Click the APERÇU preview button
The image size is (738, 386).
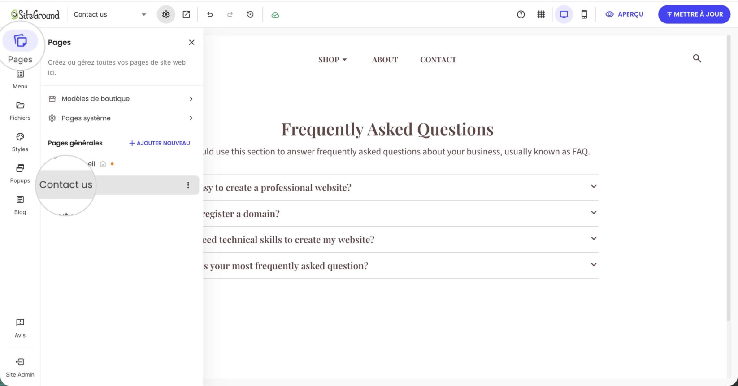(x=625, y=14)
